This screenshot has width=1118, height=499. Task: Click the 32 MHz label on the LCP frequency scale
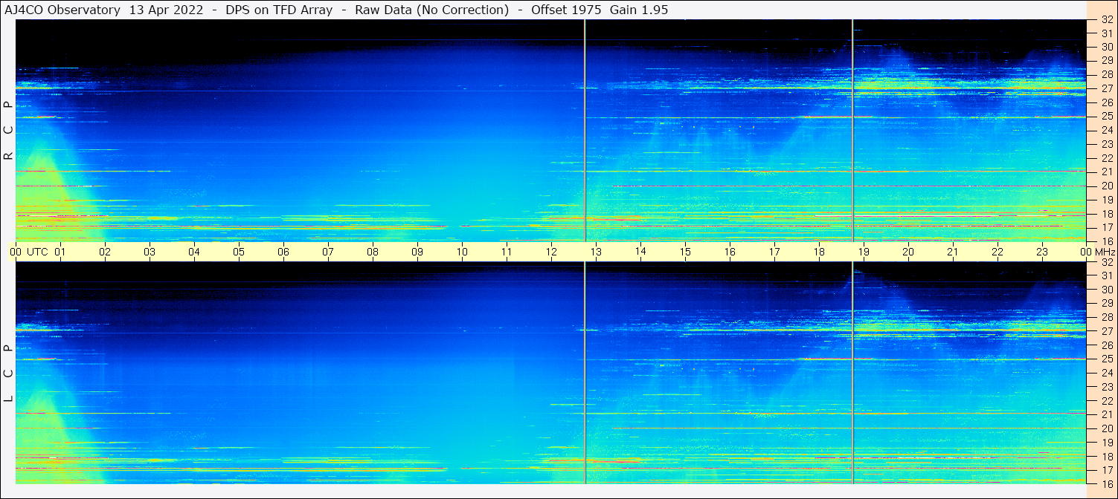pos(1107,262)
